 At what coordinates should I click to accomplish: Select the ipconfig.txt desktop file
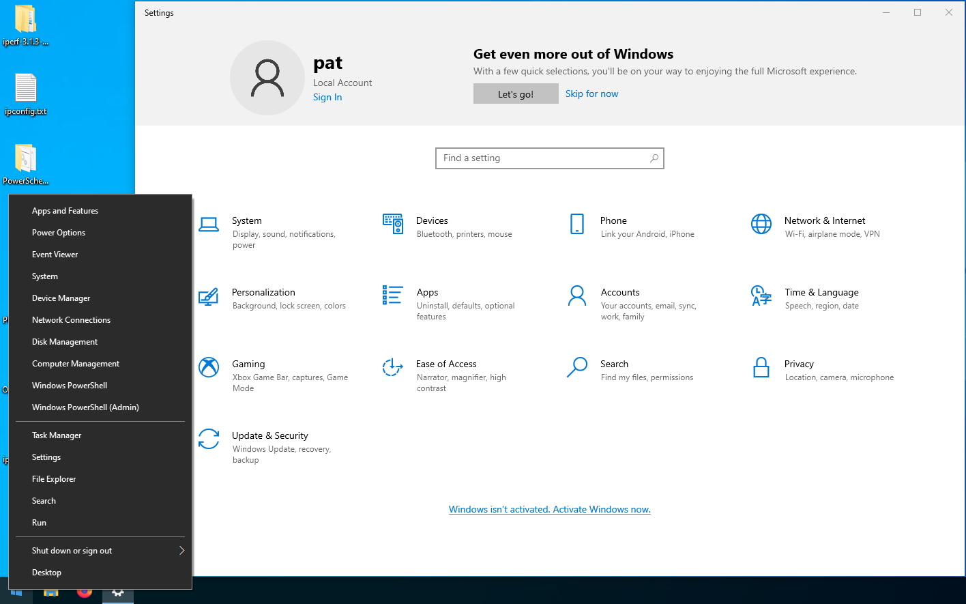(26, 94)
